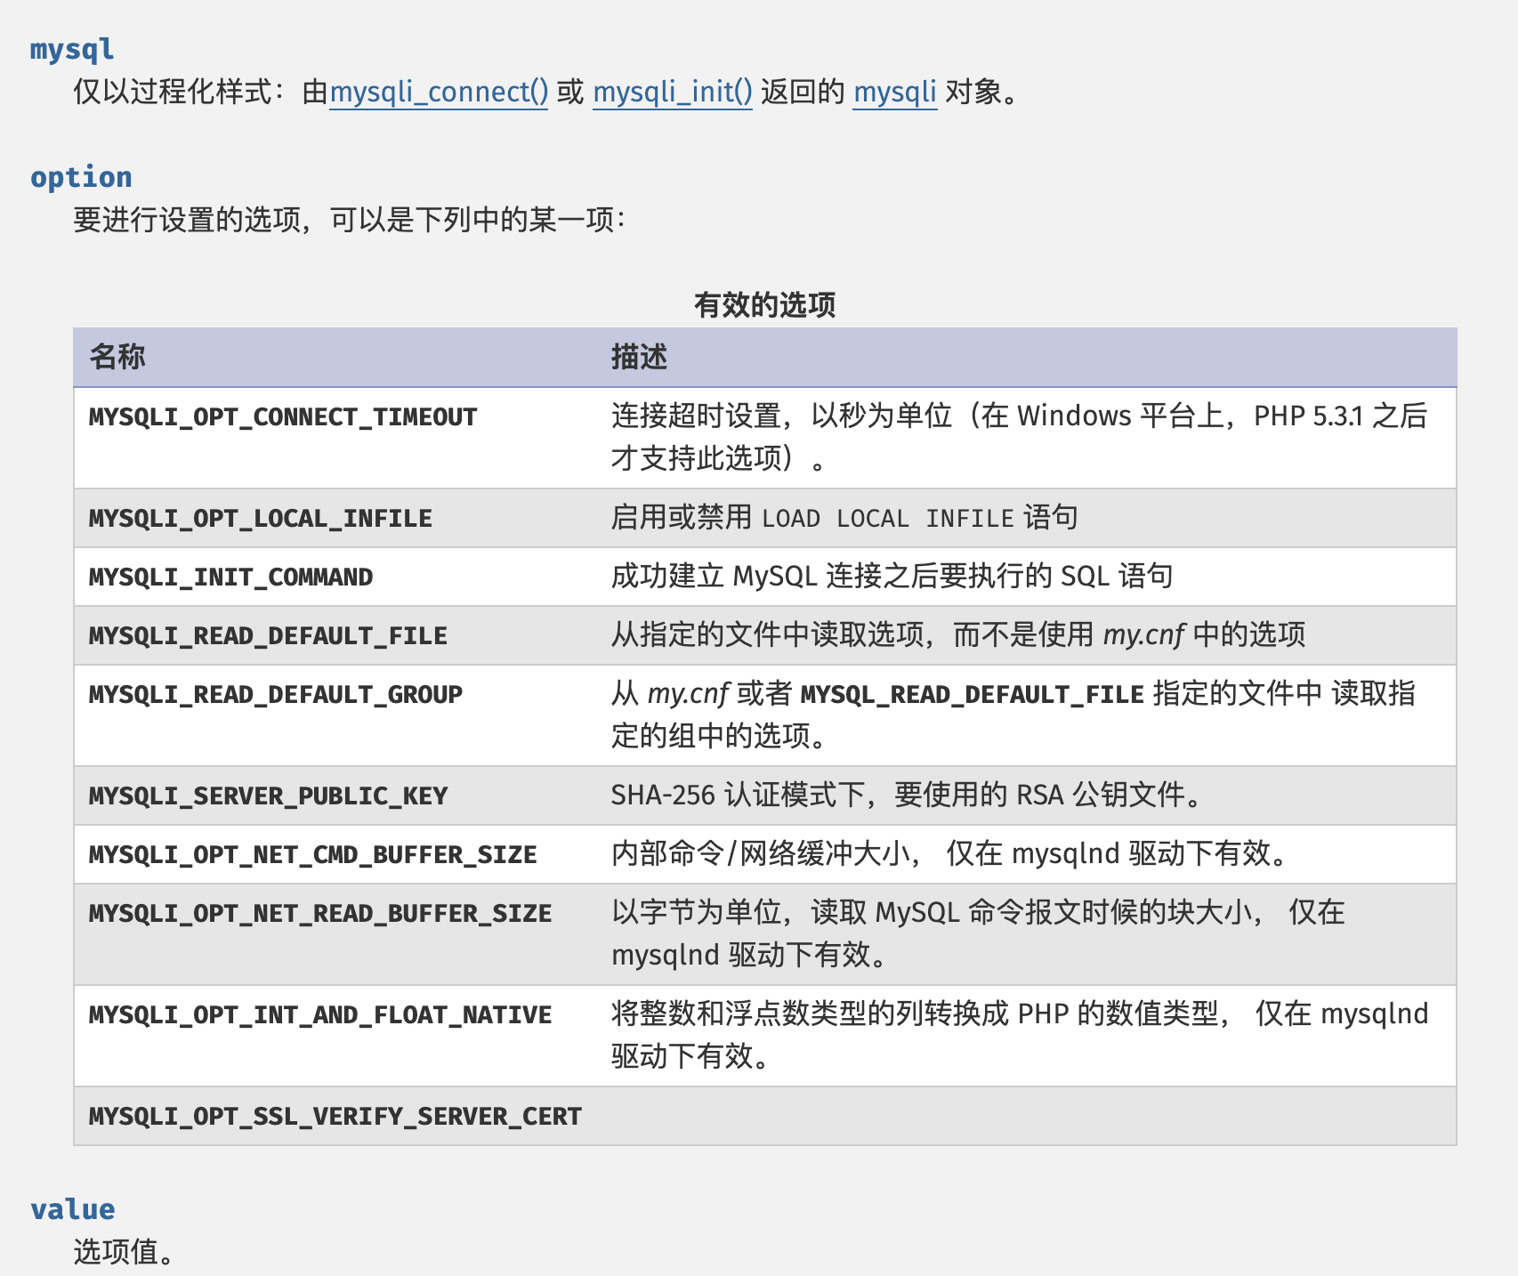Click the SHA-256 认证模式 description
Screen dimensions: 1518x1276
[906, 795]
